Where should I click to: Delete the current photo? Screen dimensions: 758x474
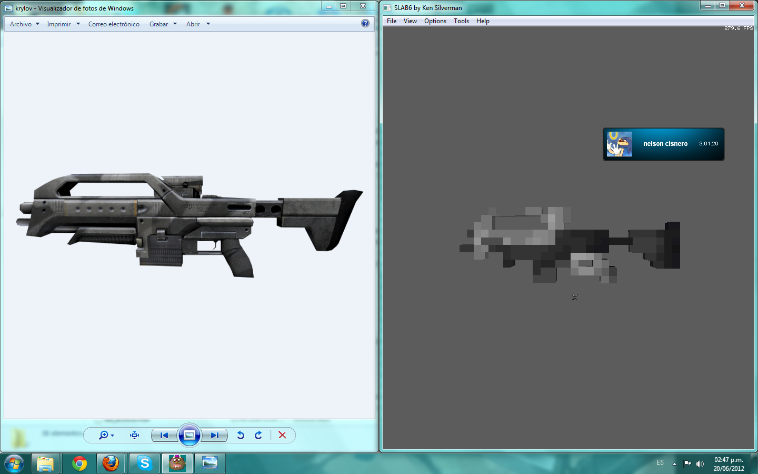tap(282, 435)
